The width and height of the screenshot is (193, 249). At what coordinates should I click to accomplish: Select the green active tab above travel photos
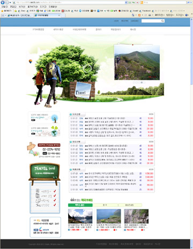80,205
